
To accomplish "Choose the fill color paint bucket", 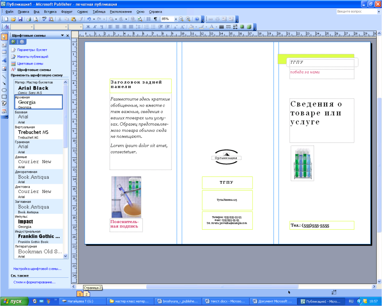I will click(x=191, y=27).
